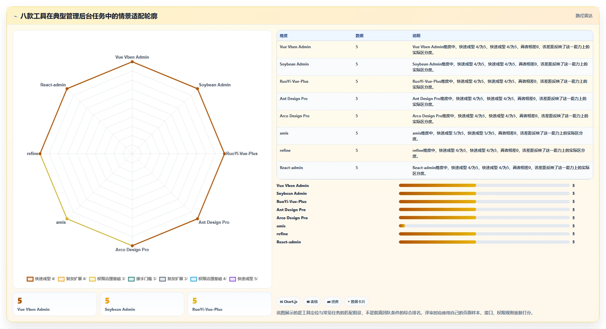The width and height of the screenshot is (606, 329).
Task: Toggle the 接手门槛 3/ legend series
Action: (x=142, y=279)
